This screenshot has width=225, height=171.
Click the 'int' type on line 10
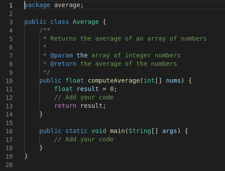click(x=149, y=80)
